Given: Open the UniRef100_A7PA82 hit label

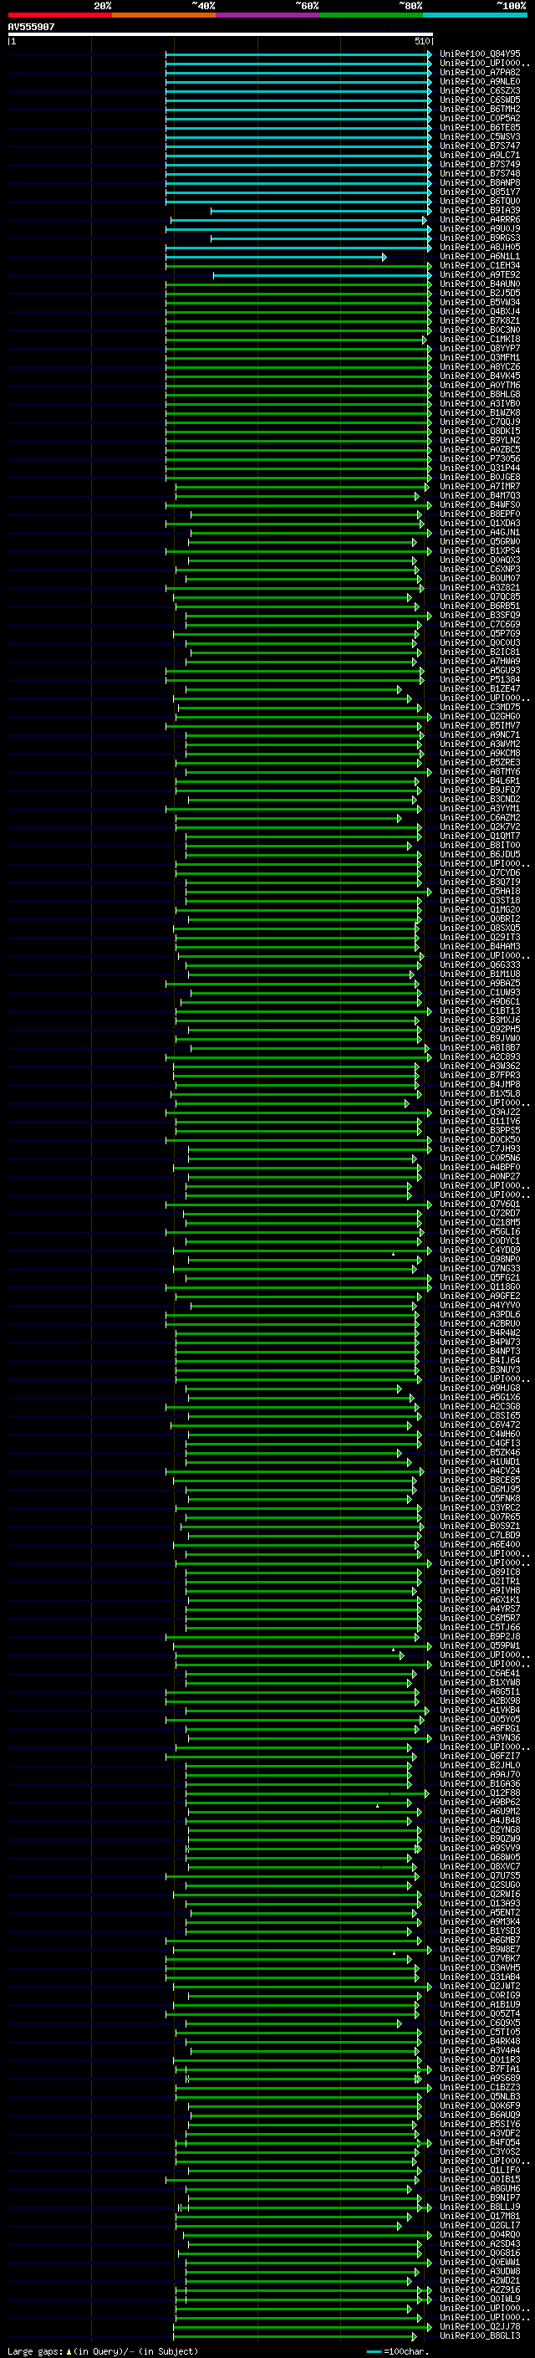Looking at the screenshot, I should tap(480, 72).
